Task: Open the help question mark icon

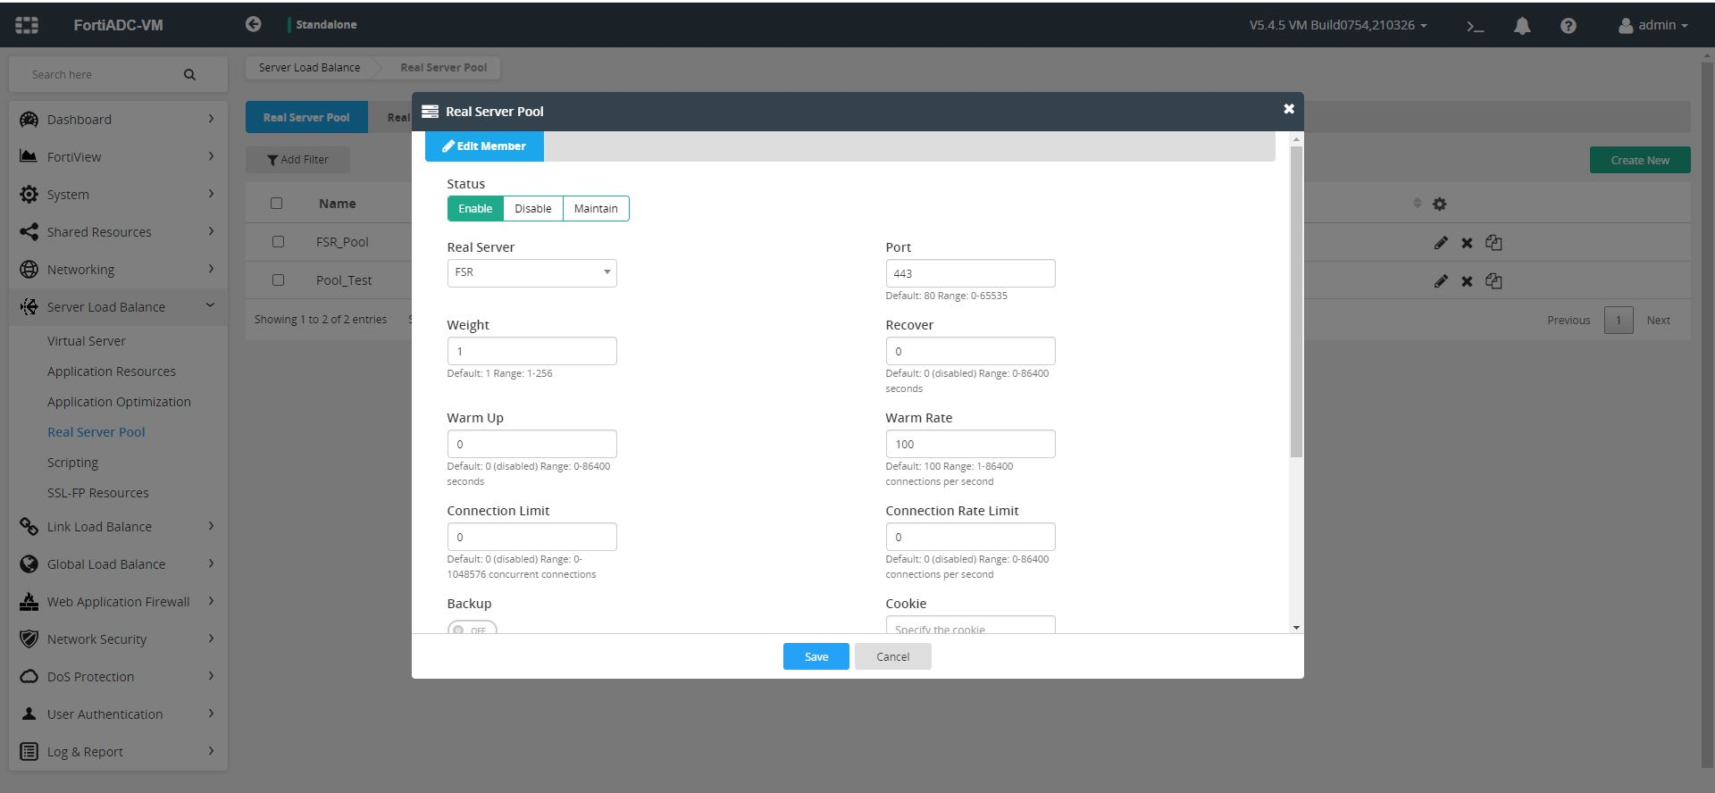Action: pos(1569,26)
